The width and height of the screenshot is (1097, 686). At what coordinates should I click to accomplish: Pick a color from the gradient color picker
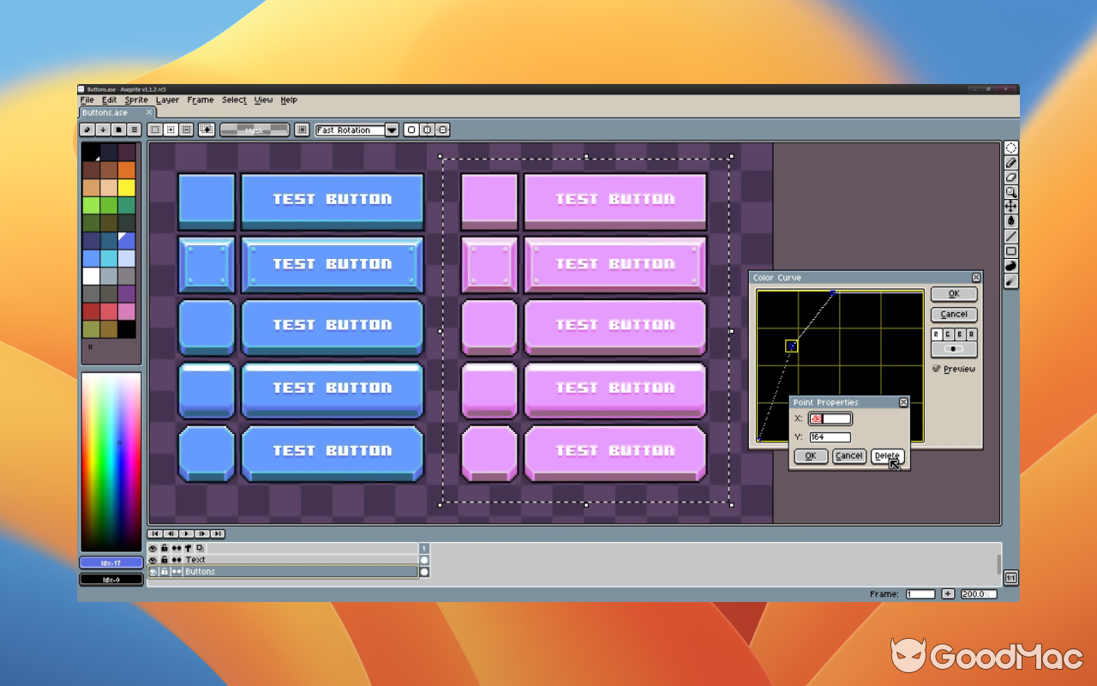pos(111,454)
